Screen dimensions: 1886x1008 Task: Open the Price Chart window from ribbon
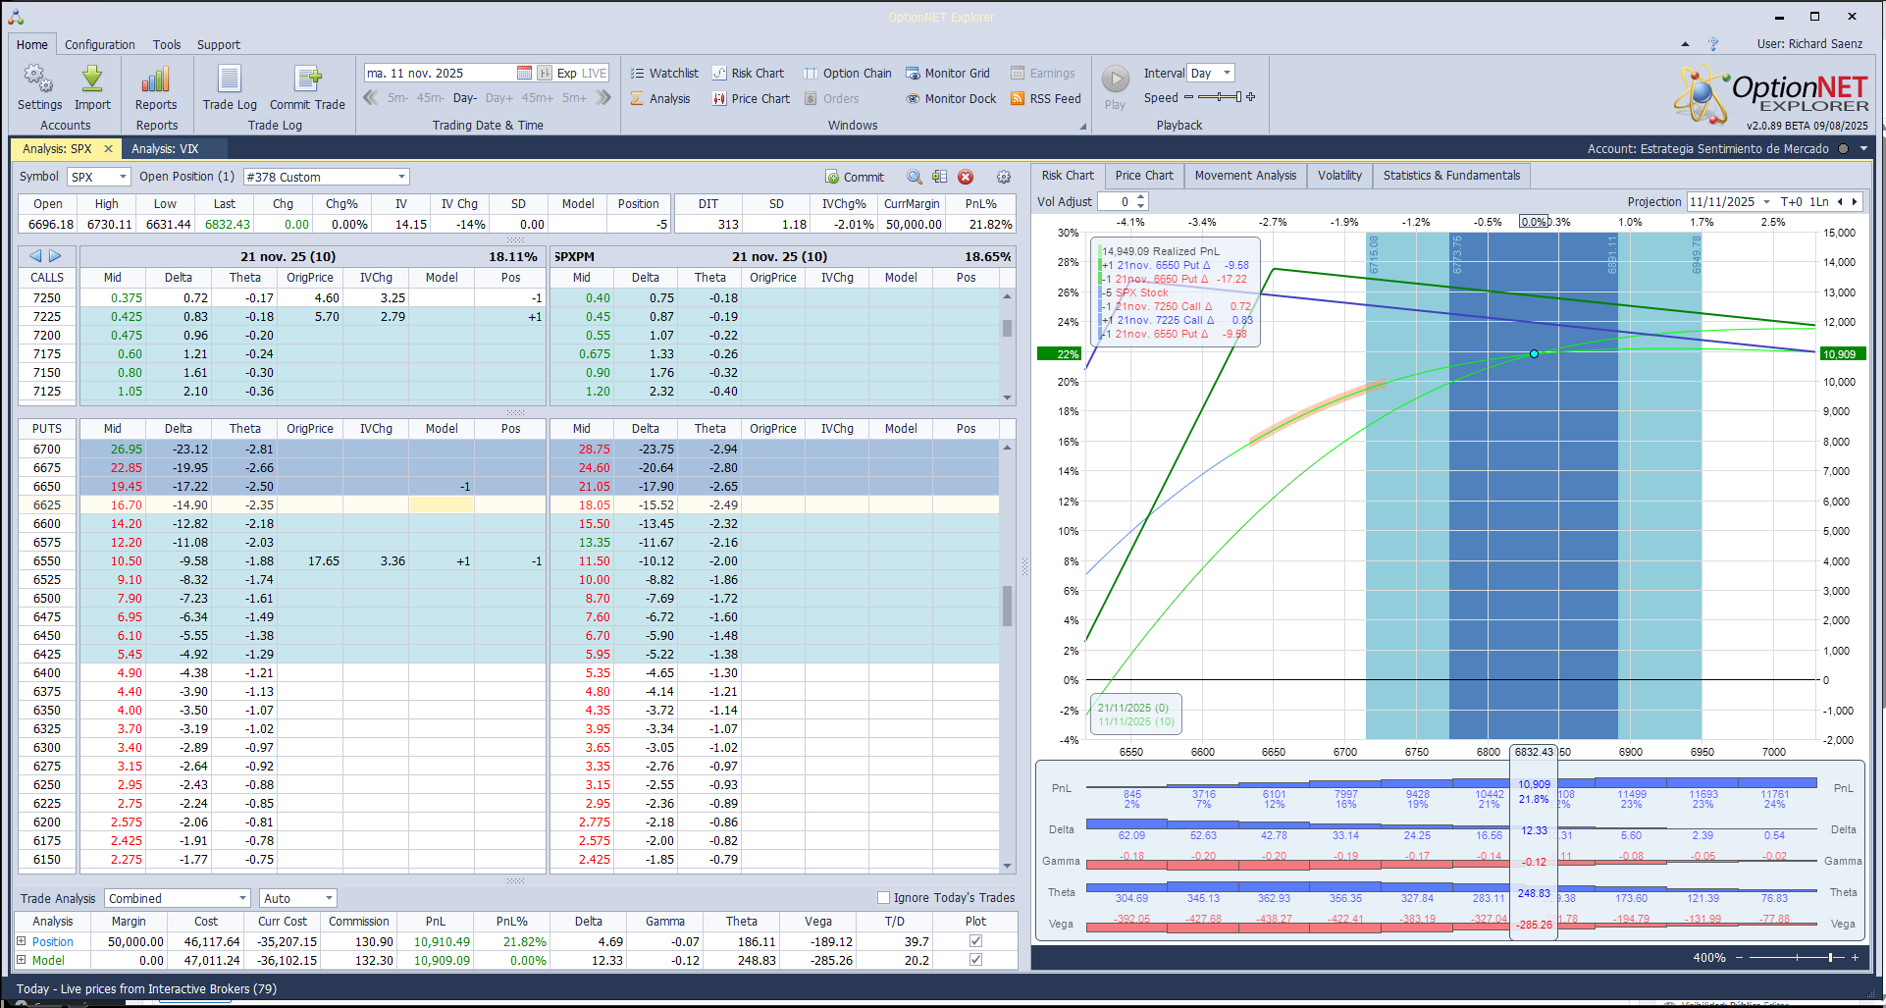pyautogui.click(x=751, y=98)
